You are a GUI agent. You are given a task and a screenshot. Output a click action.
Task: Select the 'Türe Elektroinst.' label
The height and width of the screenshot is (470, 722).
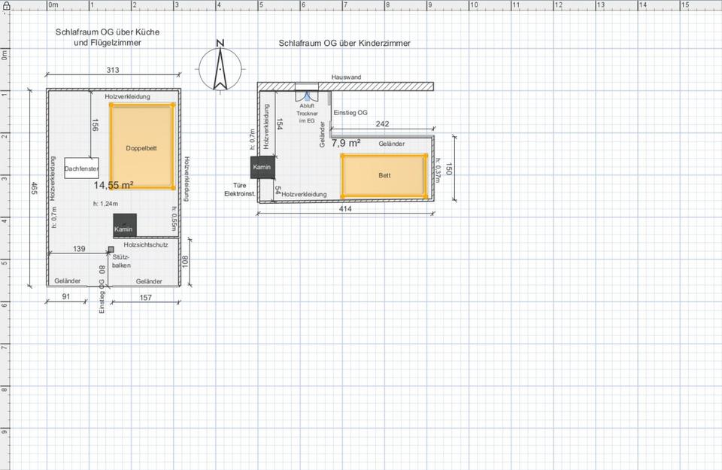(x=241, y=189)
